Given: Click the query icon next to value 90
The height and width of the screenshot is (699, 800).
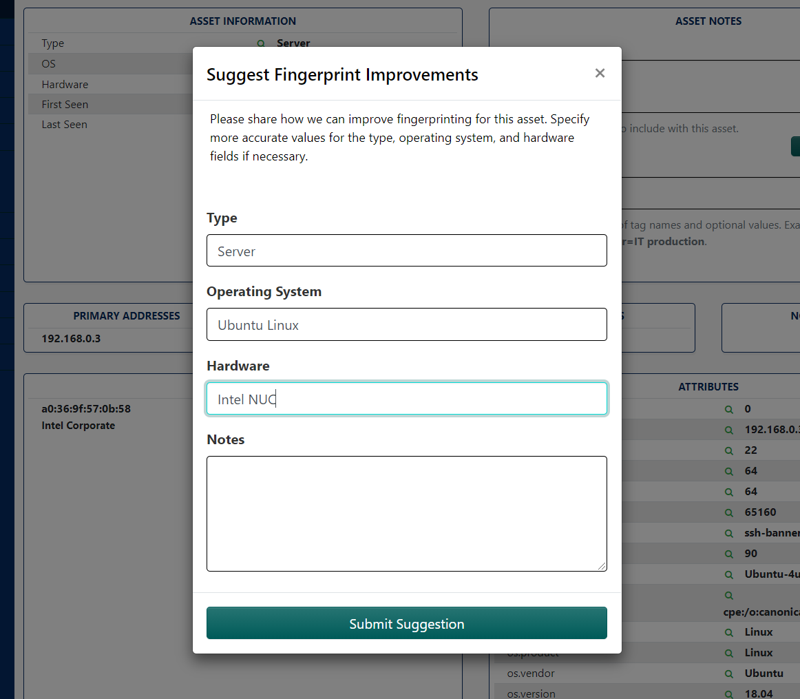Looking at the screenshot, I should [x=729, y=553].
